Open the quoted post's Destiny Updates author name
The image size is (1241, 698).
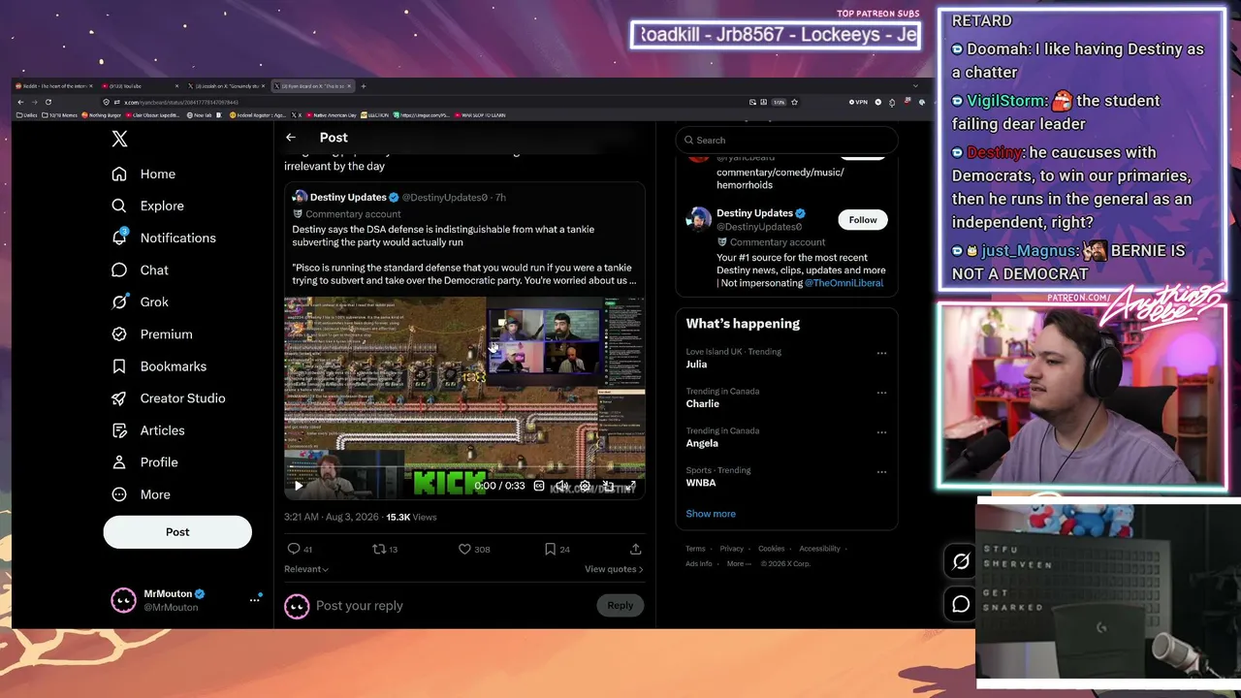tap(348, 197)
